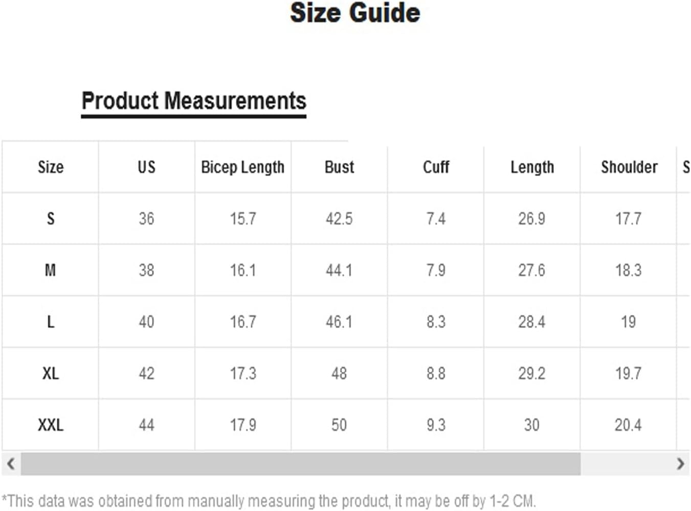Click the Cuff column header
The height and width of the screenshot is (511, 691).
pyautogui.click(x=436, y=167)
